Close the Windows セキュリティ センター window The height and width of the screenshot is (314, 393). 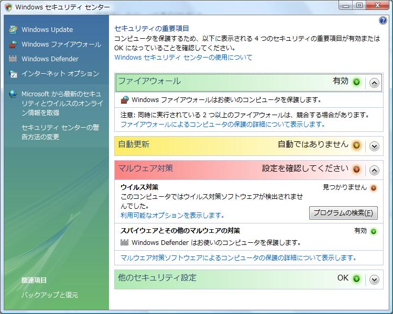(378, 6)
